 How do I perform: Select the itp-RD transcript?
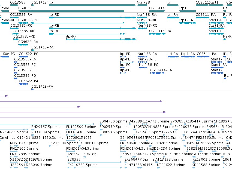[x=92, y=17]
